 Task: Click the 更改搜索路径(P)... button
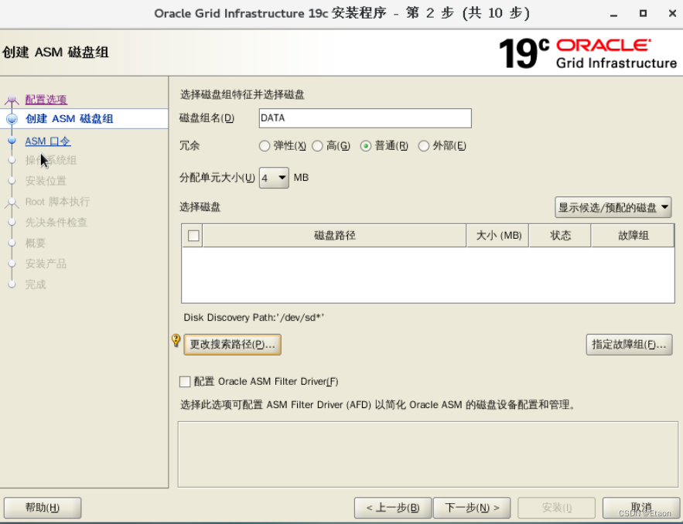(x=233, y=345)
